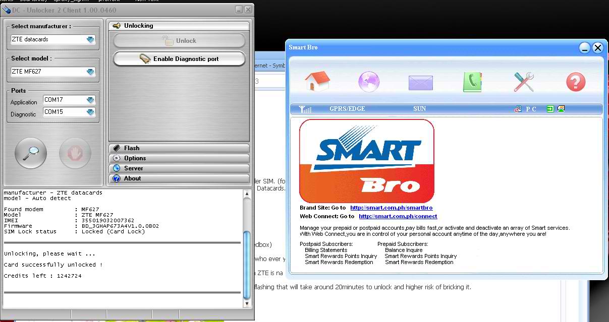
Task: Click the Unlock button
Action: click(x=179, y=41)
